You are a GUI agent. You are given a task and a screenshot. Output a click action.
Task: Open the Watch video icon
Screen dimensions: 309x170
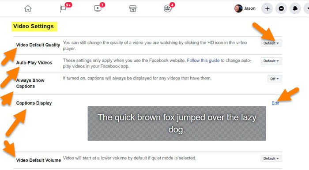[x=98, y=8]
